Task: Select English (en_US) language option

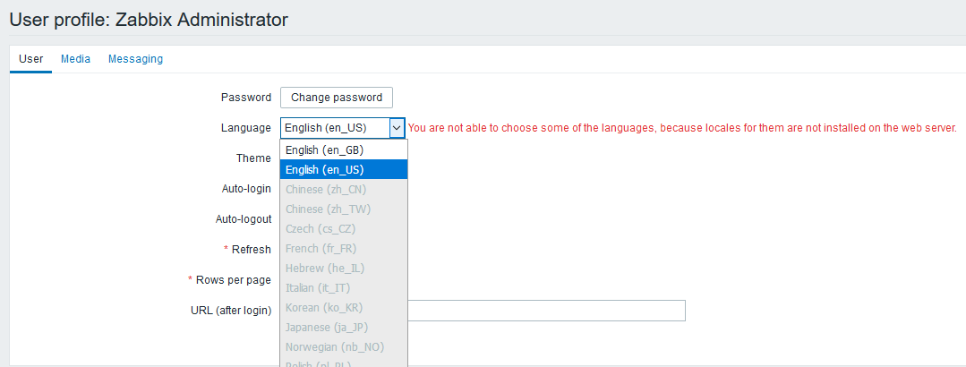Action: coord(344,169)
